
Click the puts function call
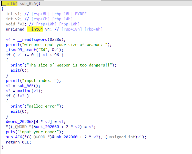(x=11, y=132)
